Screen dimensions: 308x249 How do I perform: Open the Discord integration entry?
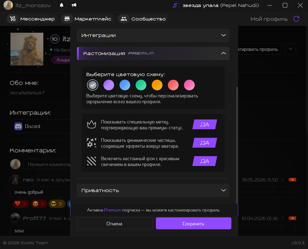[x=40, y=127]
